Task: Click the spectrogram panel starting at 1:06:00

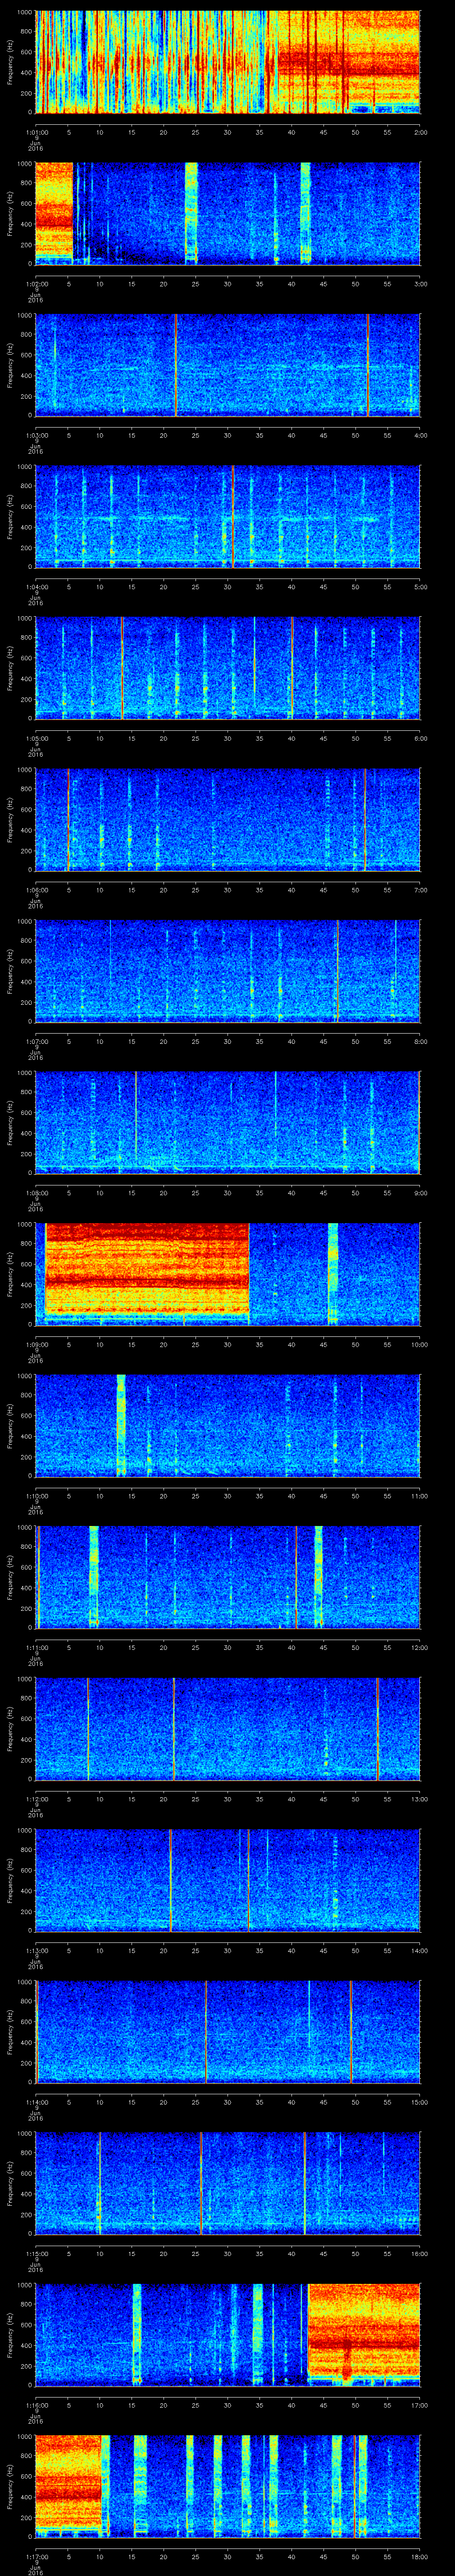Action: point(228,819)
